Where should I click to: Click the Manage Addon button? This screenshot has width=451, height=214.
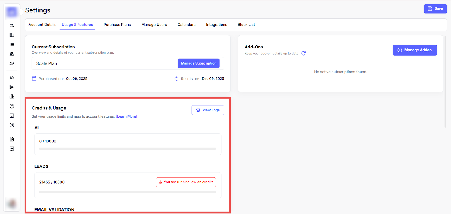tap(415, 50)
